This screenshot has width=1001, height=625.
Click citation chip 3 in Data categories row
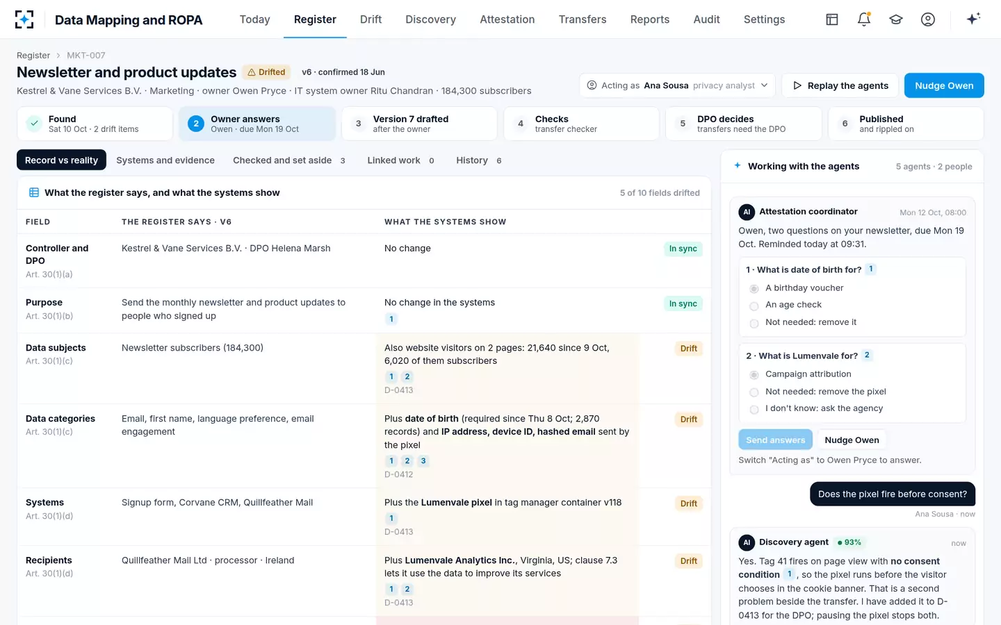pos(423,461)
